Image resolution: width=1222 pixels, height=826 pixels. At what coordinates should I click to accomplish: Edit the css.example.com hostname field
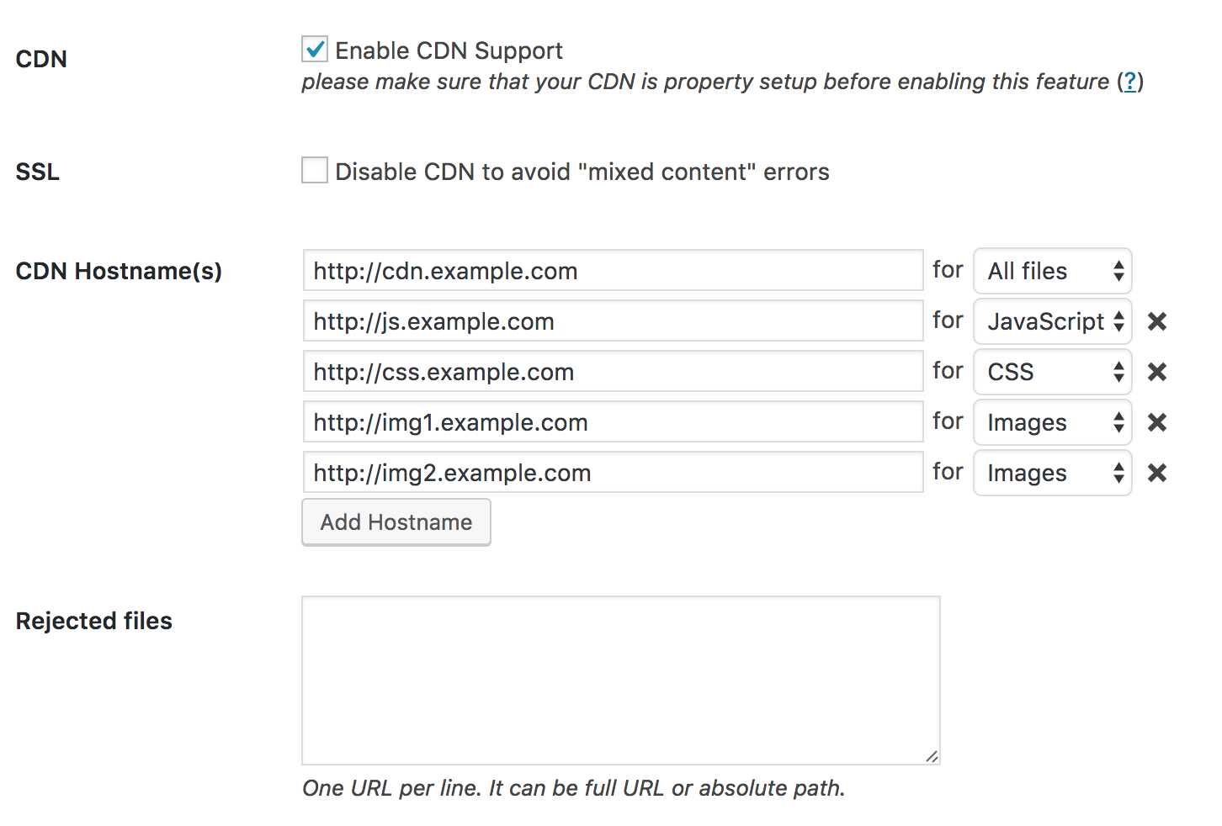[x=613, y=372]
